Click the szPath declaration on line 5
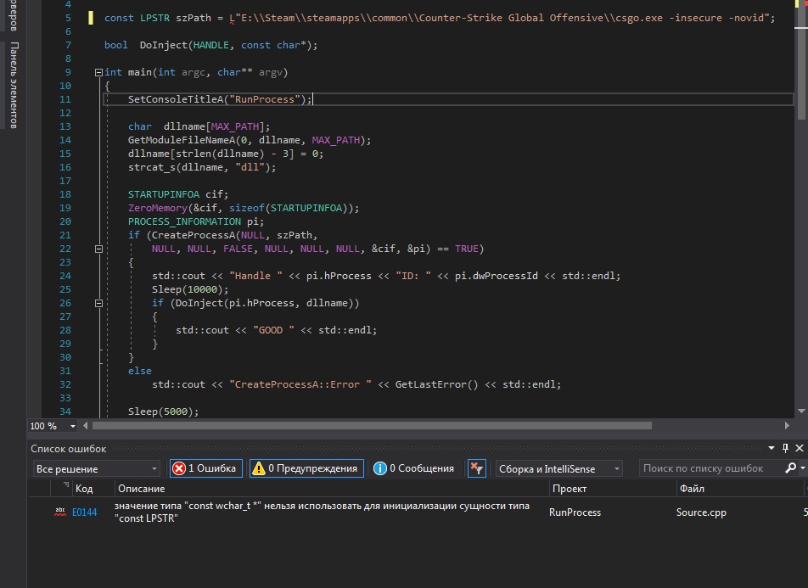 click(440, 18)
